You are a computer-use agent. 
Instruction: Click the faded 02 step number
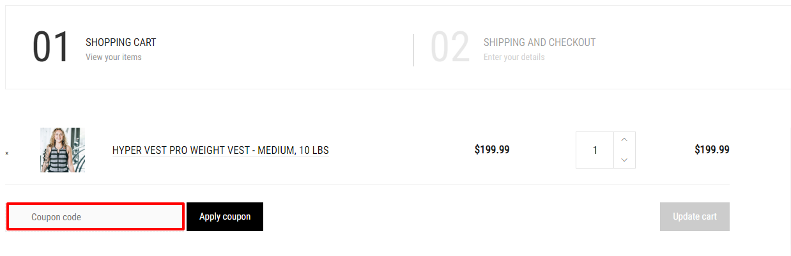pos(450,48)
